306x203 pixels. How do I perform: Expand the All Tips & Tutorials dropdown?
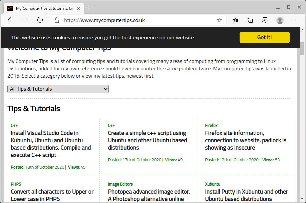click(58, 89)
